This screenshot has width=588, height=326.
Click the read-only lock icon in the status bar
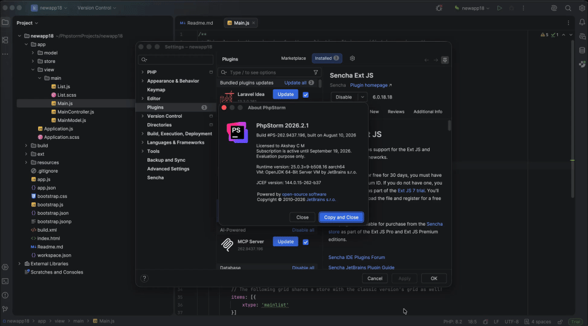pyautogui.click(x=560, y=322)
